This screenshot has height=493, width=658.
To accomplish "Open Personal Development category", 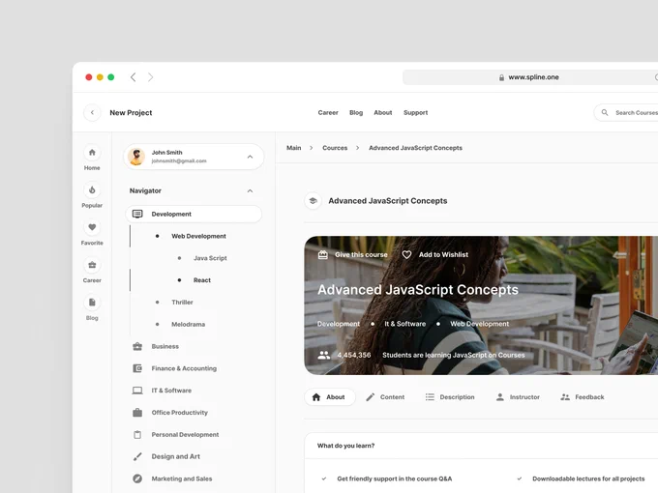I will coord(185,435).
